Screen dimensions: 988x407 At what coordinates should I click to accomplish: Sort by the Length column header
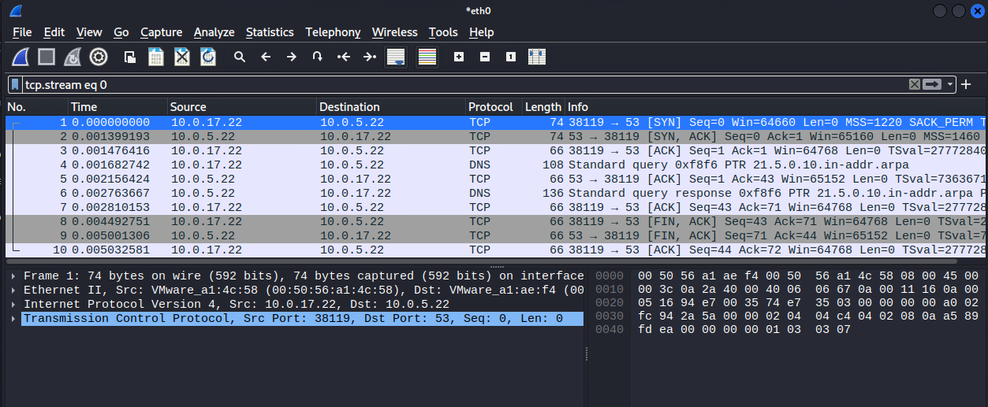click(x=543, y=107)
